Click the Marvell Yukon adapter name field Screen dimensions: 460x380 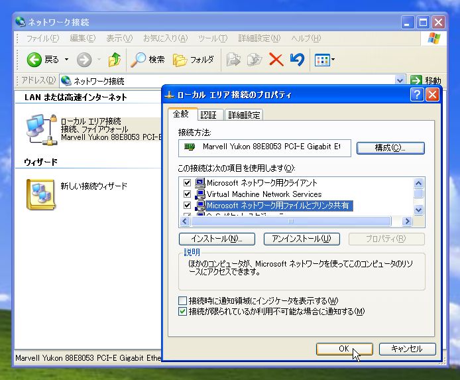[x=264, y=148]
